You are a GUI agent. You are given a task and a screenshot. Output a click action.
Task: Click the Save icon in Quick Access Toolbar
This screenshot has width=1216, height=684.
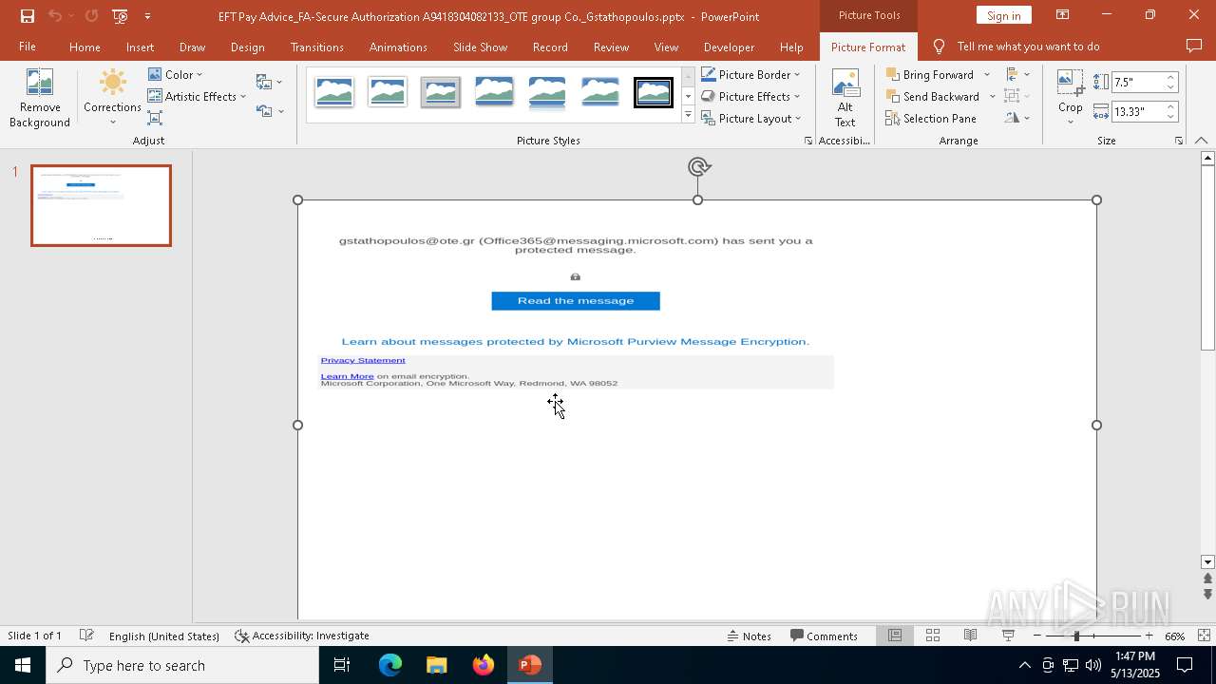[28, 16]
